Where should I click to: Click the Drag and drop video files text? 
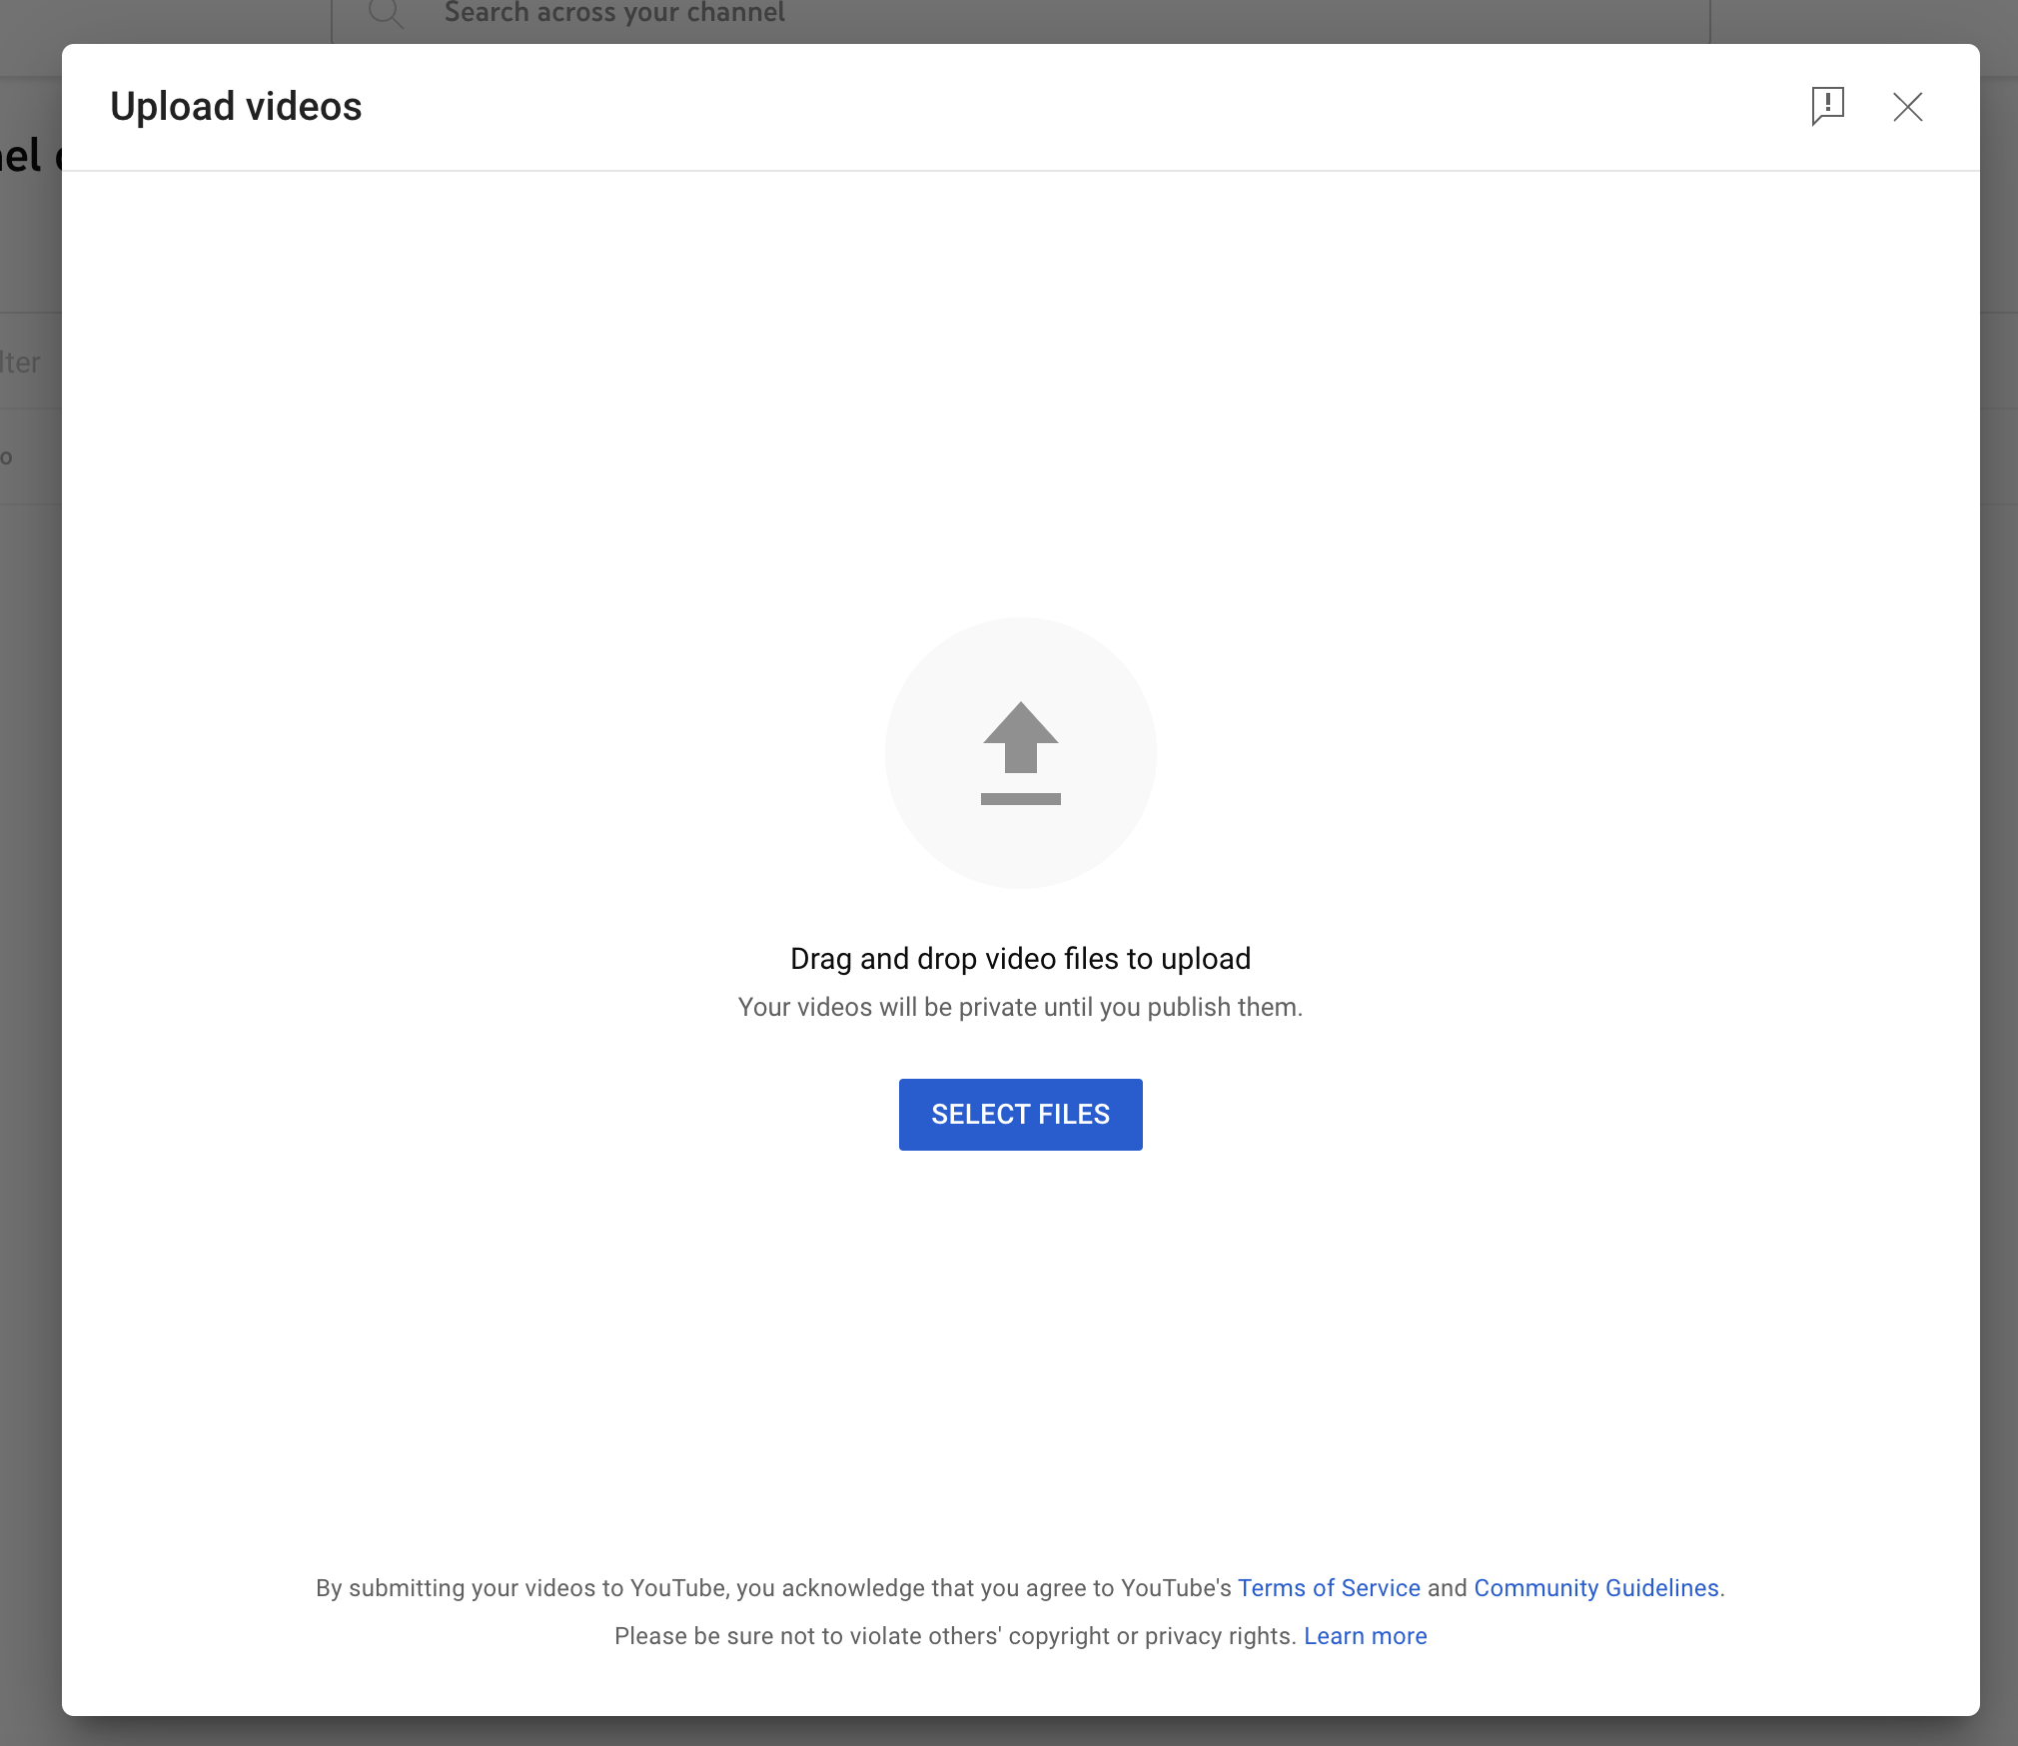(x=1020, y=959)
